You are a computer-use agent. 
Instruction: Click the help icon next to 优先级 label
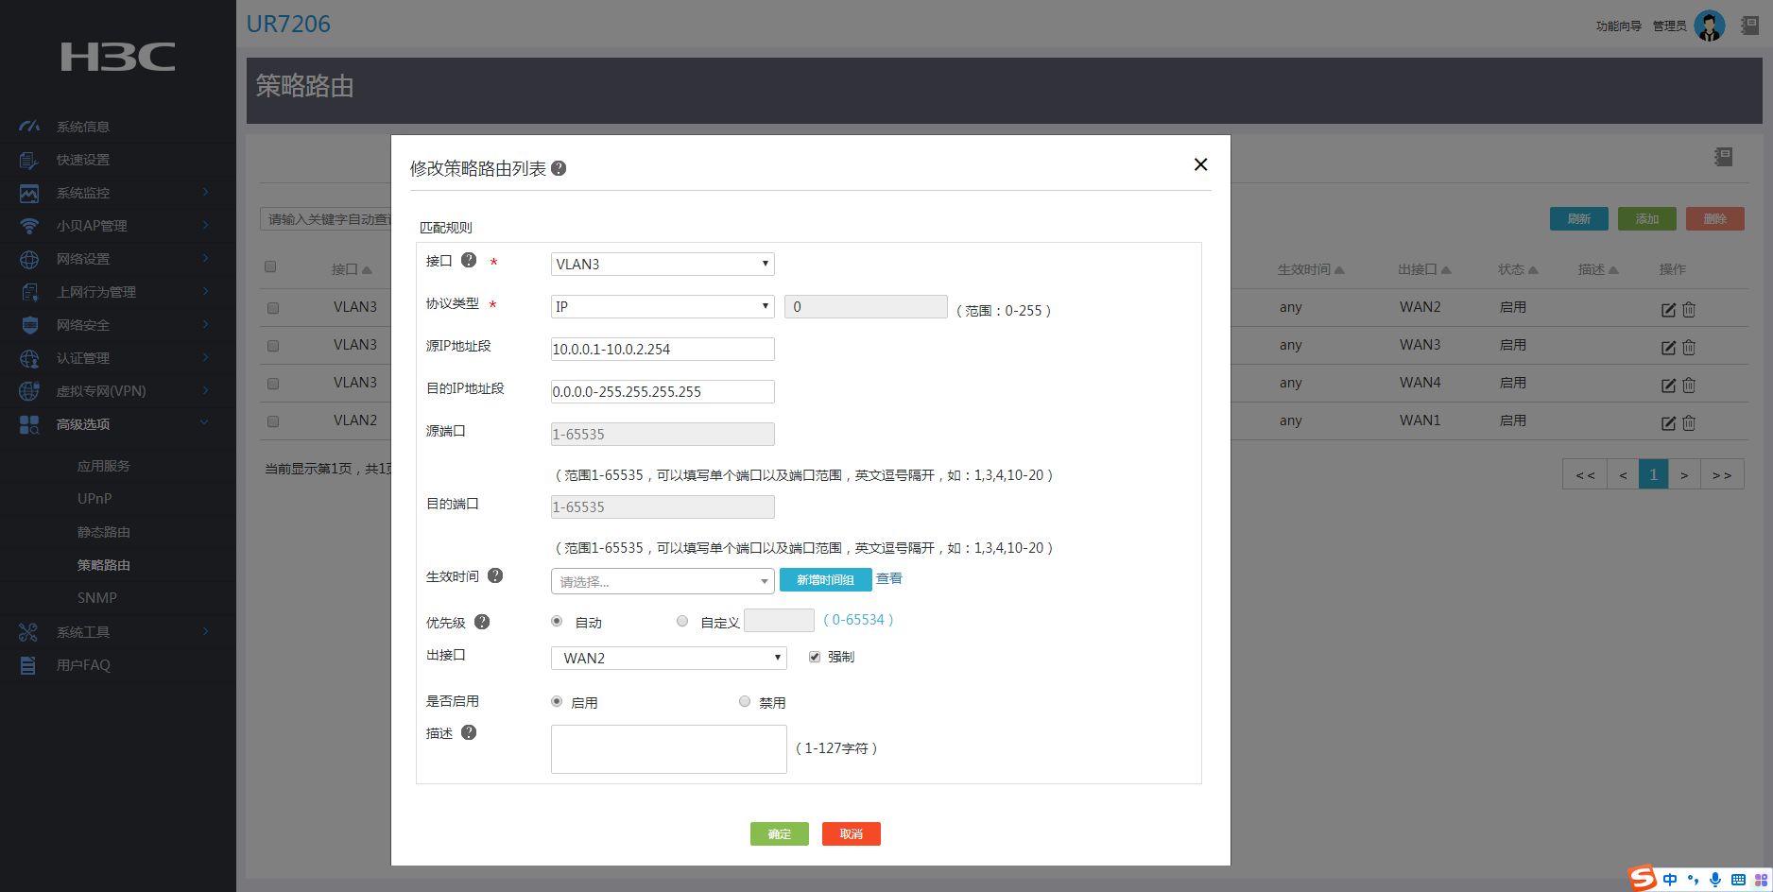tap(482, 622)
